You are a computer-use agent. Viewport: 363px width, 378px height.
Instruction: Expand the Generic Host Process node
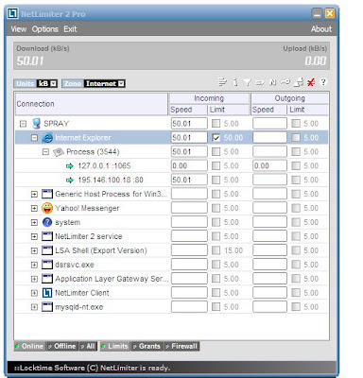tap(34, 195)
